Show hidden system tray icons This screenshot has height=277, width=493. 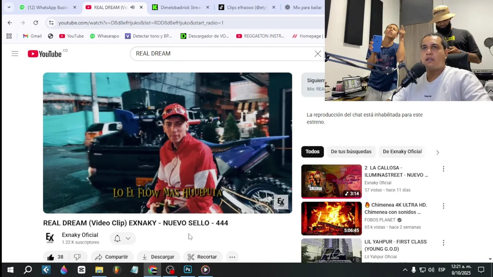405,270
